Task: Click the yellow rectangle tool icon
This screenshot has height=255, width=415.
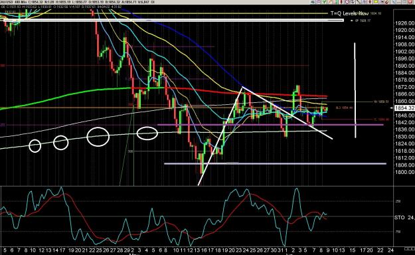Action: (376, 2)
